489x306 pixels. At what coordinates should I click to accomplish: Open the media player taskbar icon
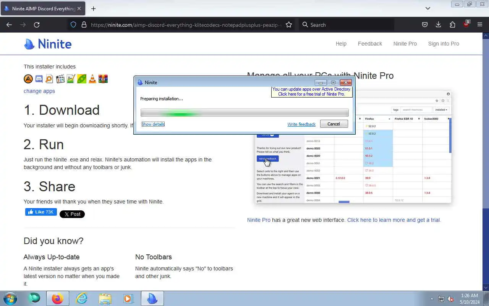coord(128,298)
